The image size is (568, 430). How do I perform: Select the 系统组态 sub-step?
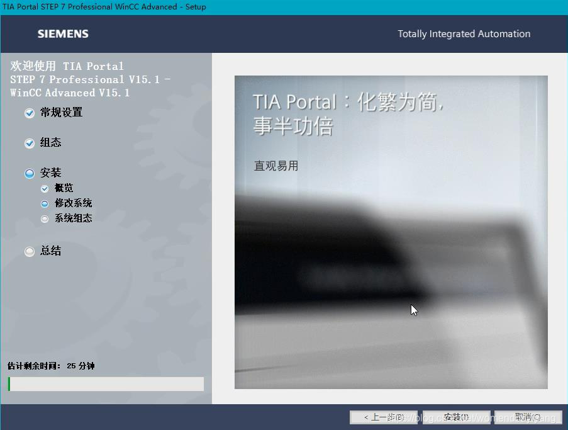click(73, 218)
